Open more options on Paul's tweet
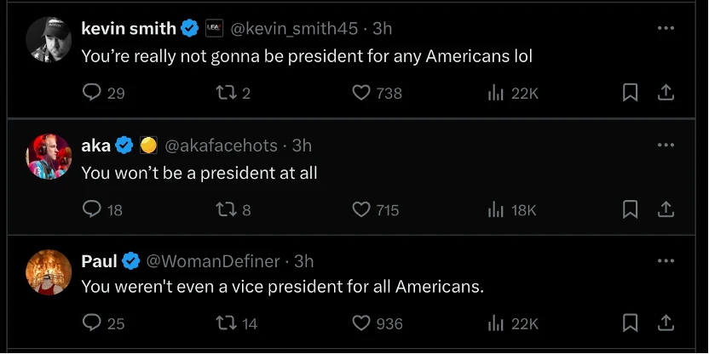Viewport: 709px width, 354px height. [x=666, y=260]
